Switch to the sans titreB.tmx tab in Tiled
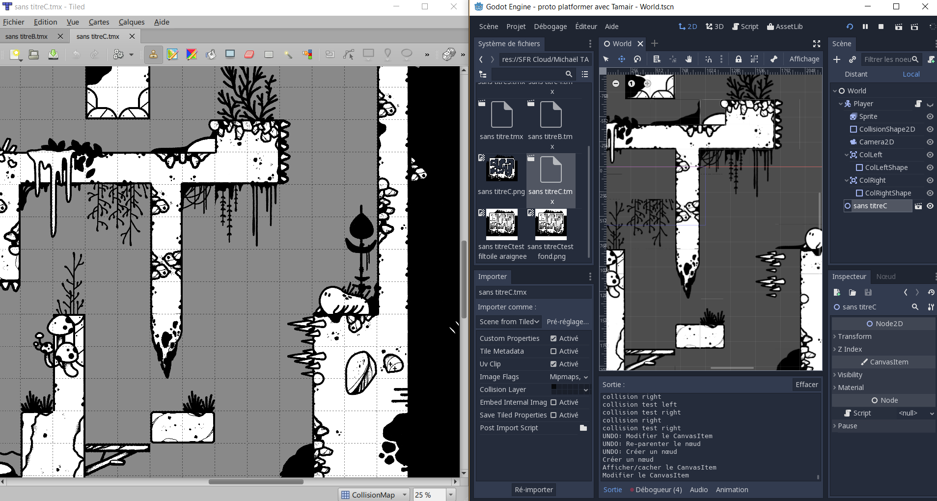937x501 pixels. click(x=27, y=36)
